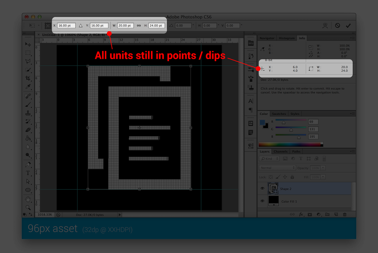Select the Eraser tool

coord(28,130)
